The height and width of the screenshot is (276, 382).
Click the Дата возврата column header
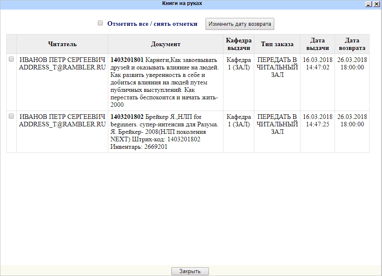(x=352, y=44)
